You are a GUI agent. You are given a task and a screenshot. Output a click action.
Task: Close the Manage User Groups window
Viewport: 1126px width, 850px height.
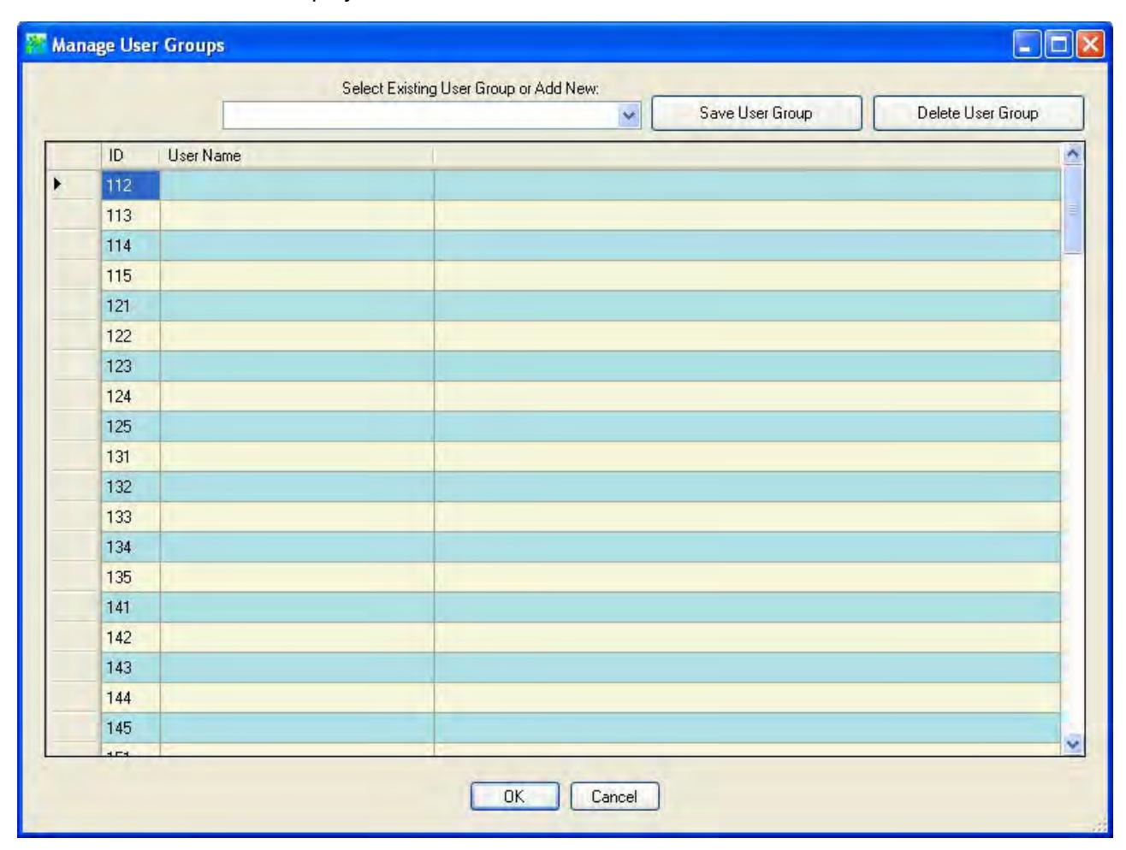pos(1090,44)
